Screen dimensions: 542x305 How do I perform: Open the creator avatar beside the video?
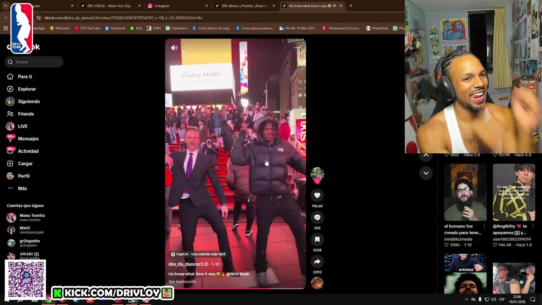[x=317, y=173]
